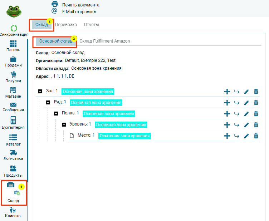Click the trash icon for Место: 1

click(x=256, y=136)
